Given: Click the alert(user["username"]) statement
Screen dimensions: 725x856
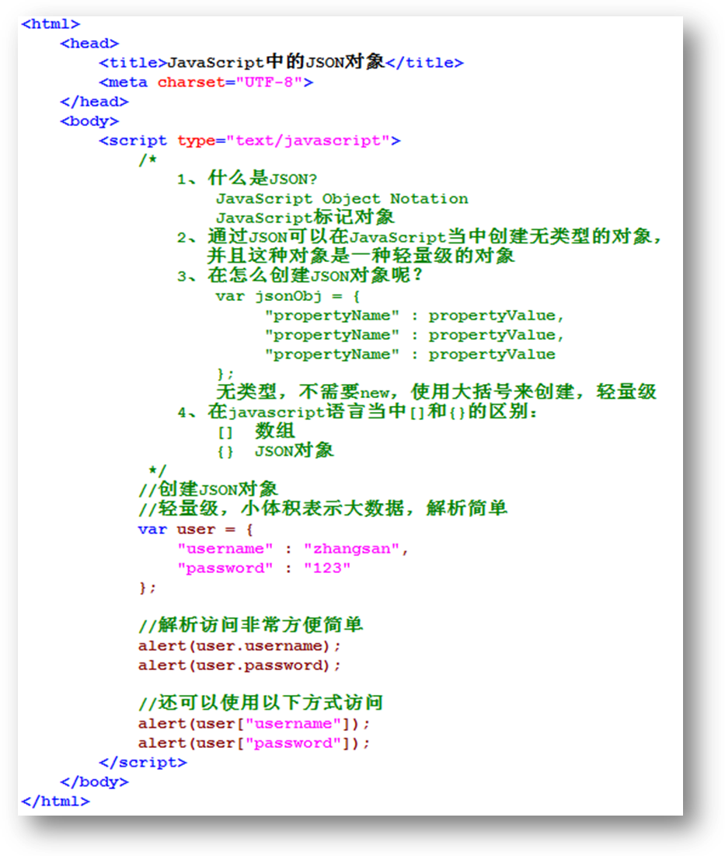Looking at the screenshot, I should tap(254, 724).
